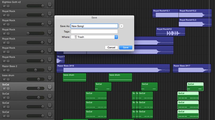Solo the Royal Rock track holding region #15.3
The image size is (215, 120).
pos(8,24)
